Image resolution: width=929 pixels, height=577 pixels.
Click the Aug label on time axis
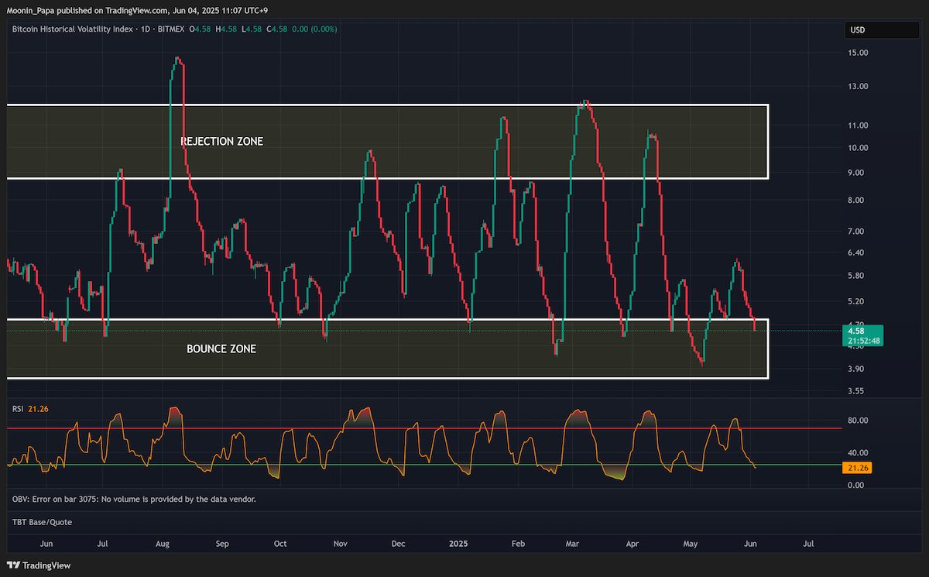click(163, 544)
